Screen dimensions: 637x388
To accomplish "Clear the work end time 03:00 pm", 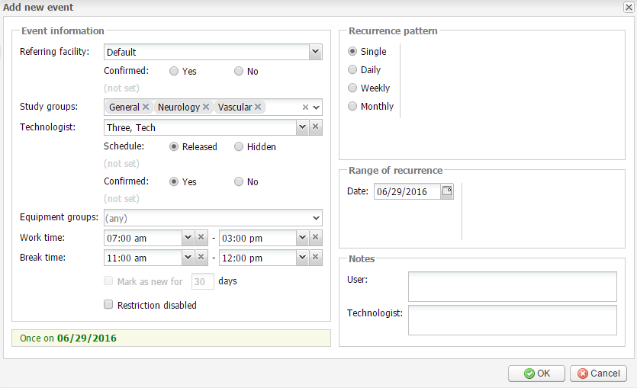I will click(315, 237).
